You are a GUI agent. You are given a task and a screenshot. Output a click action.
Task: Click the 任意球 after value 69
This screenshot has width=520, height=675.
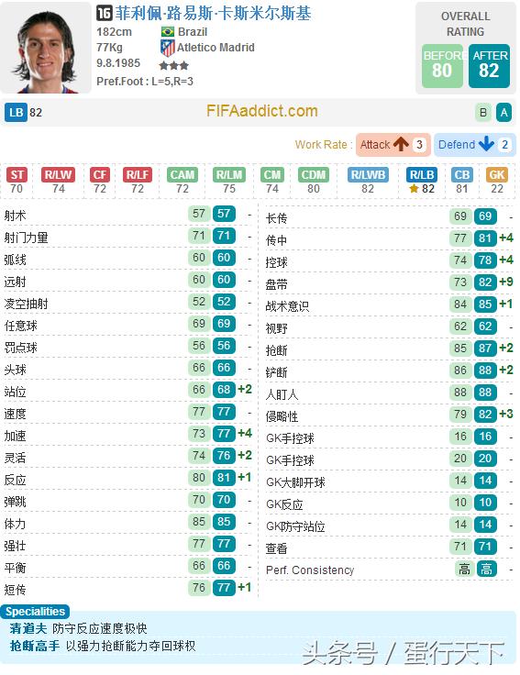coord(224,324)
